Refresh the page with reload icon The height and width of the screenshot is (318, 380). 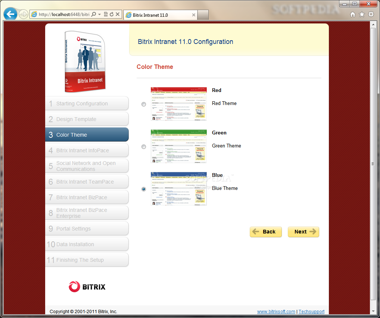tap(112, 14)
